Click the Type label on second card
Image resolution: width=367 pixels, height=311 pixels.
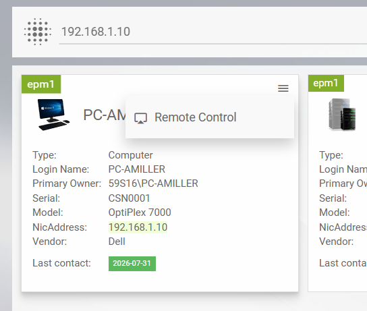[331, 155]
